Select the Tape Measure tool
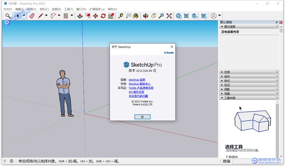This screenshot has height=166, width=285. [x=121, y=16]
